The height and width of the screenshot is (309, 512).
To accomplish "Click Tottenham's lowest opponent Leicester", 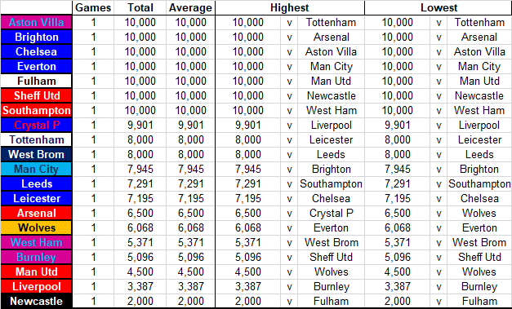I will pyautogui.click(x=479, y=140).
